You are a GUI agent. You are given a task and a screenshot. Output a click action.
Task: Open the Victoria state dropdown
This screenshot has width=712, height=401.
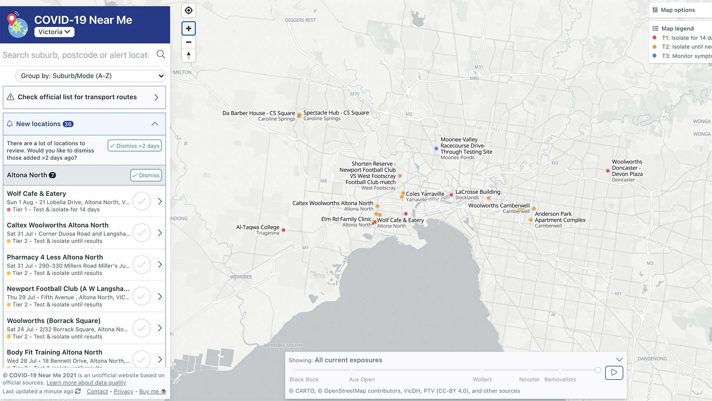54,32
